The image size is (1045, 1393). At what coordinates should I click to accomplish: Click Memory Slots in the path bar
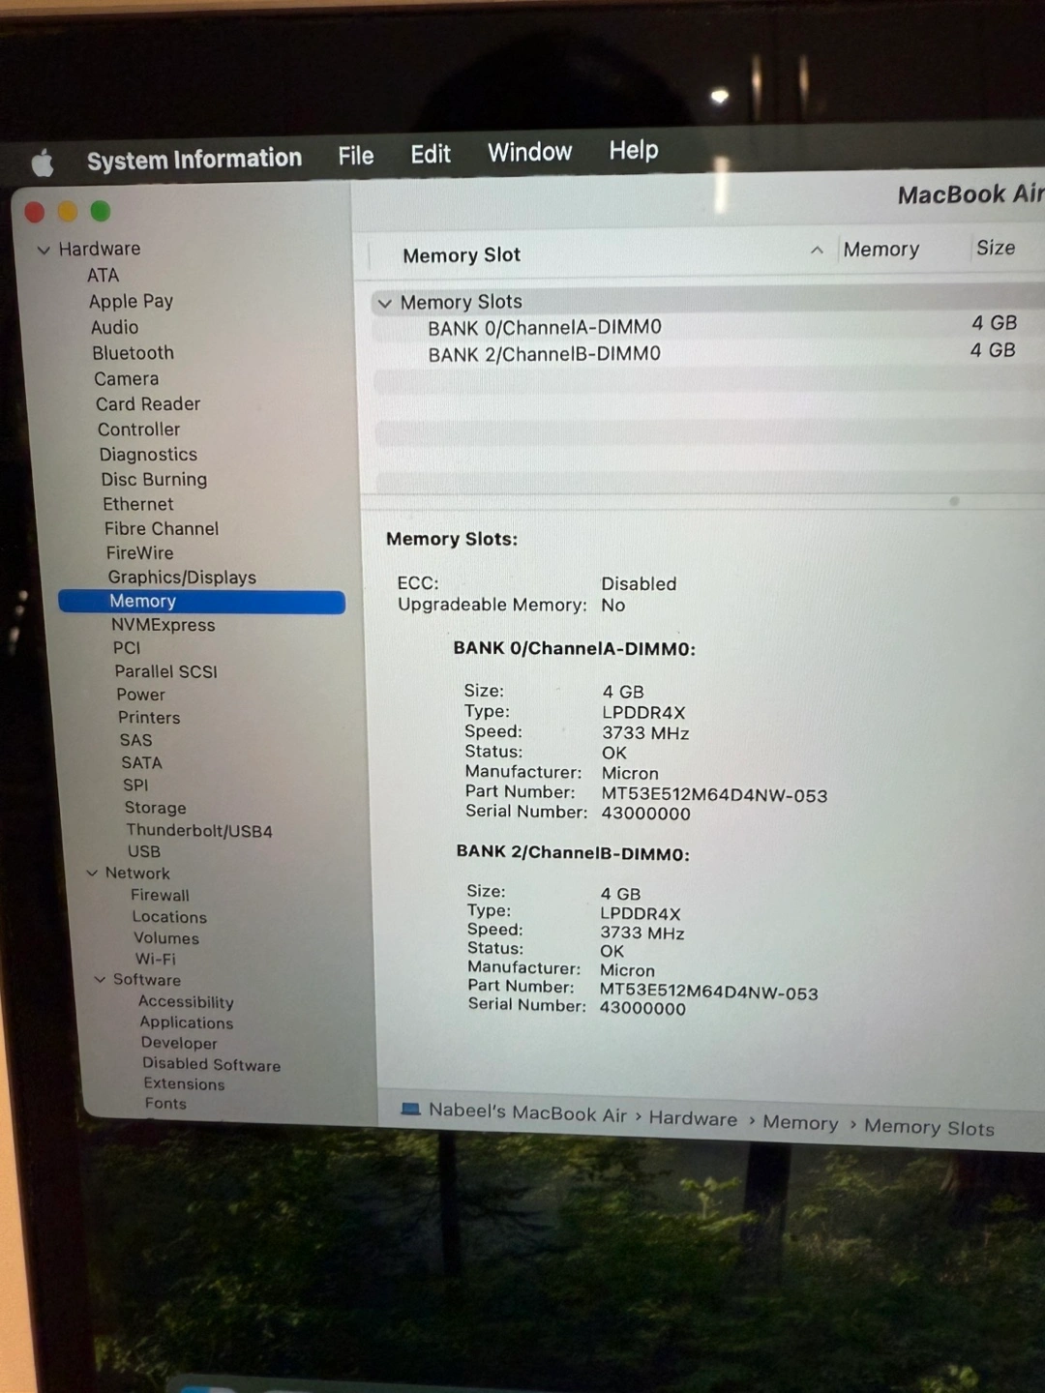(929, 1128)
